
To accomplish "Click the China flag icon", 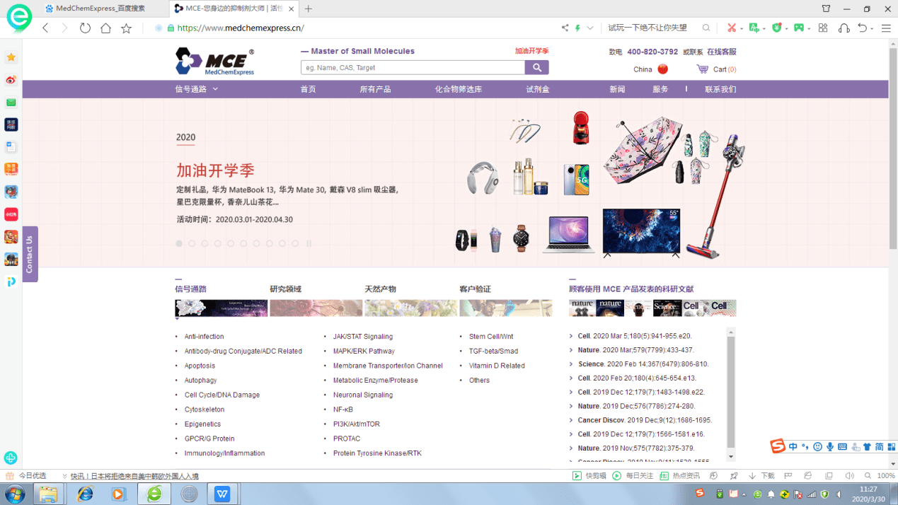I will (x=662, y=69).
